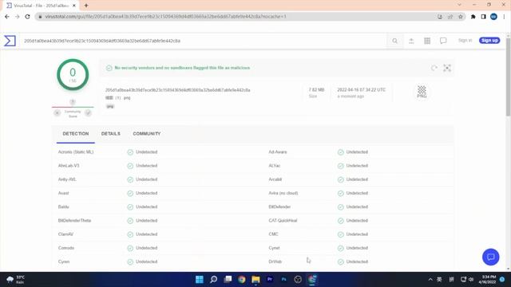The width and height of the screenshot is (511, 287).
Task: Click the community score question mark icon
Action: pyautogui.click(x=73, y=102)
